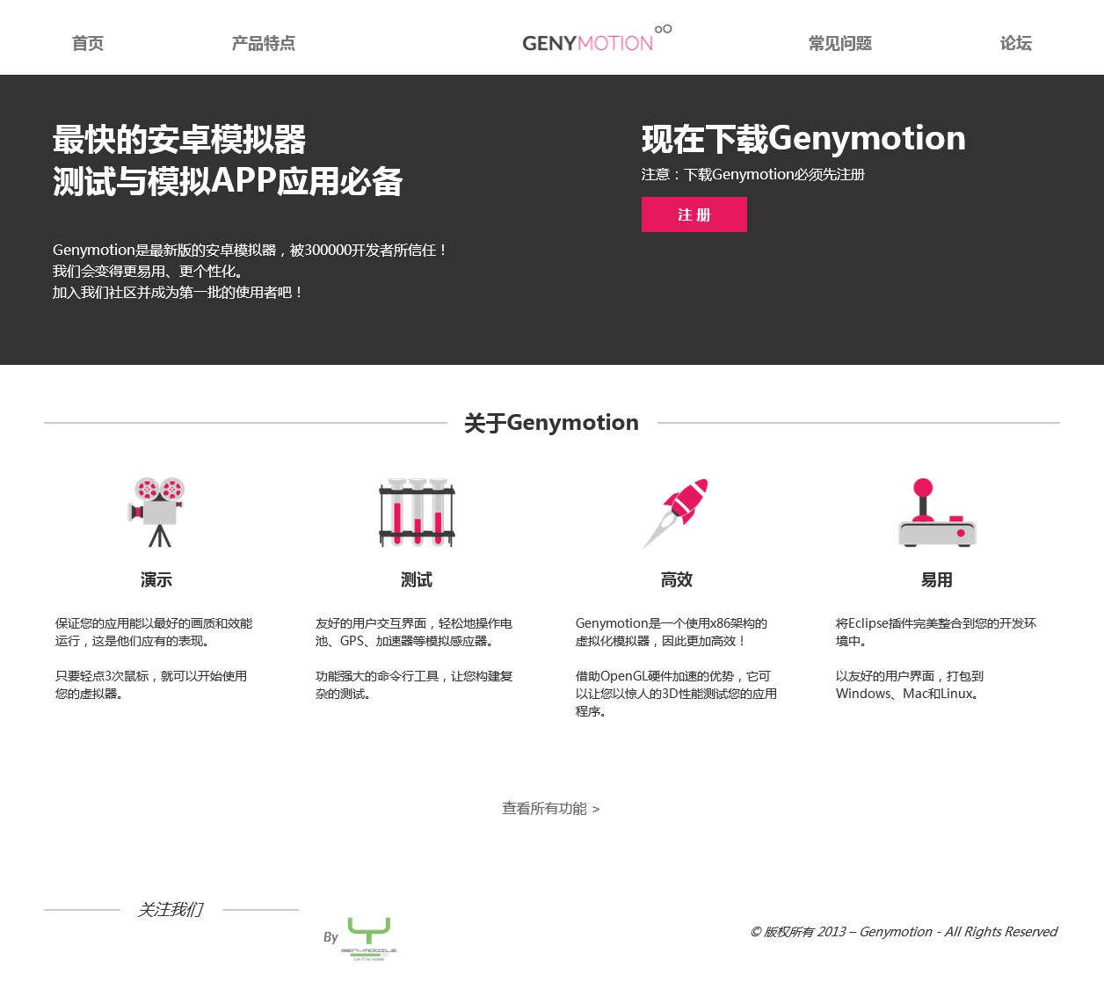Image resolution: width=1104 pixels, height=1004 pixels.
Task: Click the 功能强大的命令行工具 paragraph
Action: (414, 685)
